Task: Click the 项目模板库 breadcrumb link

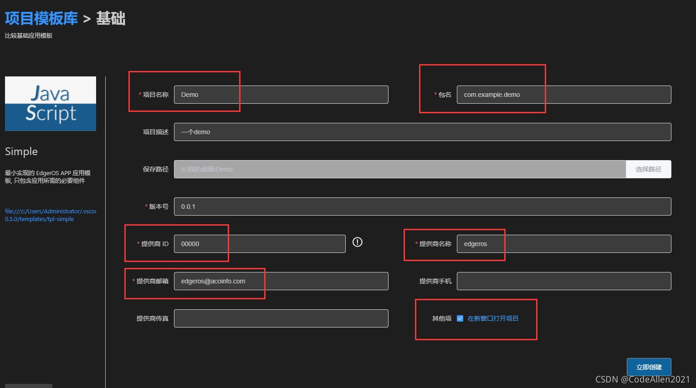Action: click(41, 19)
